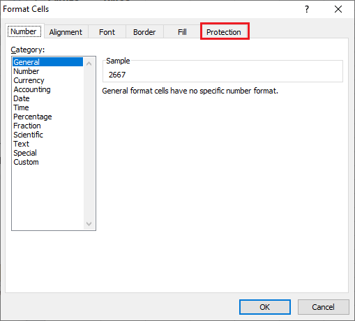Select the Number category
The width and height of the screenshot is (355, 321).
[47, 71]
